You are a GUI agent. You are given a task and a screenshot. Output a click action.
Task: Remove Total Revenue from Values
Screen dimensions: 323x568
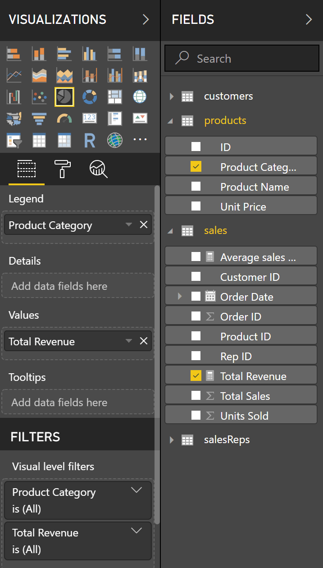tap(144, 341)
